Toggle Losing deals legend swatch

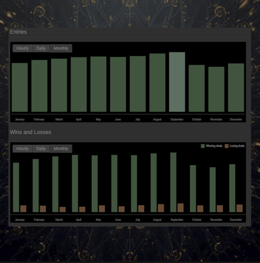227,146
